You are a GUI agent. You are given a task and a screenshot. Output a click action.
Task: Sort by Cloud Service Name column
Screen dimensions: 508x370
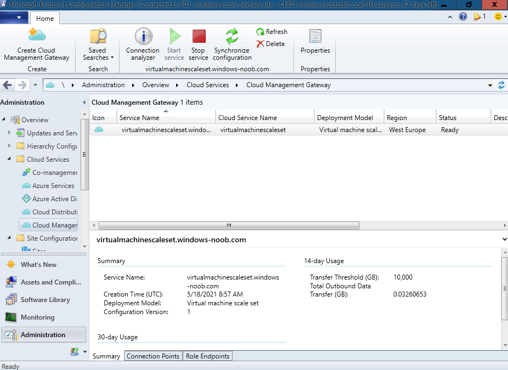click(x=264, y=118)
